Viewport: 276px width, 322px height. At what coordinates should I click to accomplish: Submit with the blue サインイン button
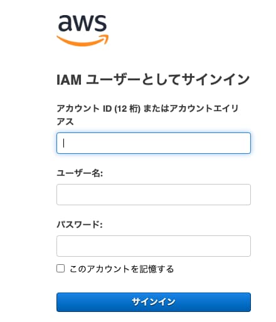coord(154,302)
